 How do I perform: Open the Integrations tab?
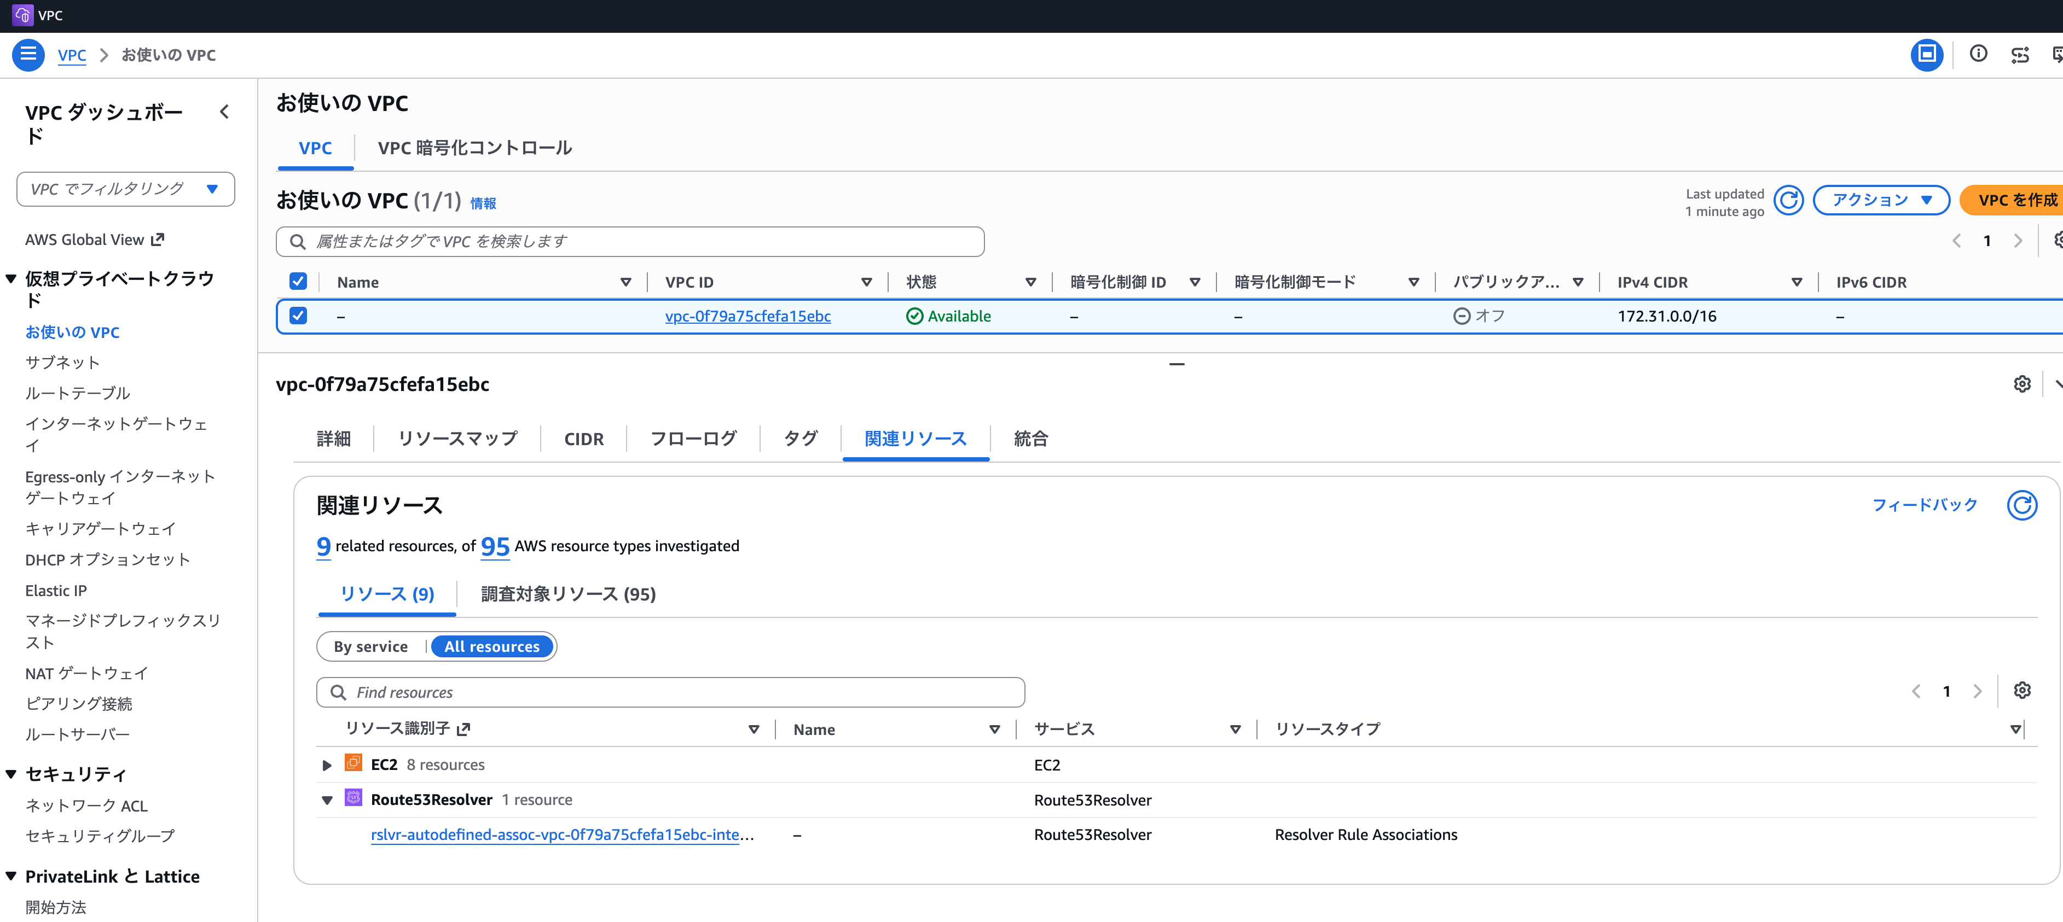[1031, 439]
